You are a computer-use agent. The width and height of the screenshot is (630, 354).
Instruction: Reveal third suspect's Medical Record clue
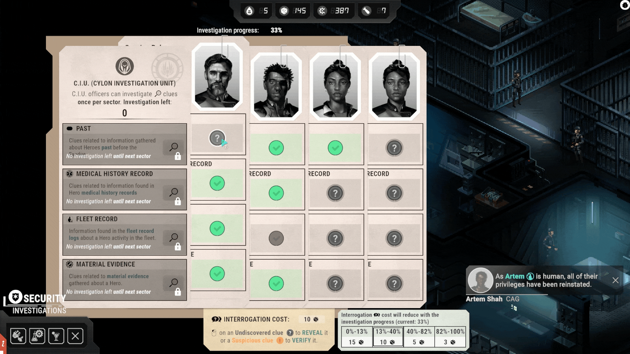[335, 193]
